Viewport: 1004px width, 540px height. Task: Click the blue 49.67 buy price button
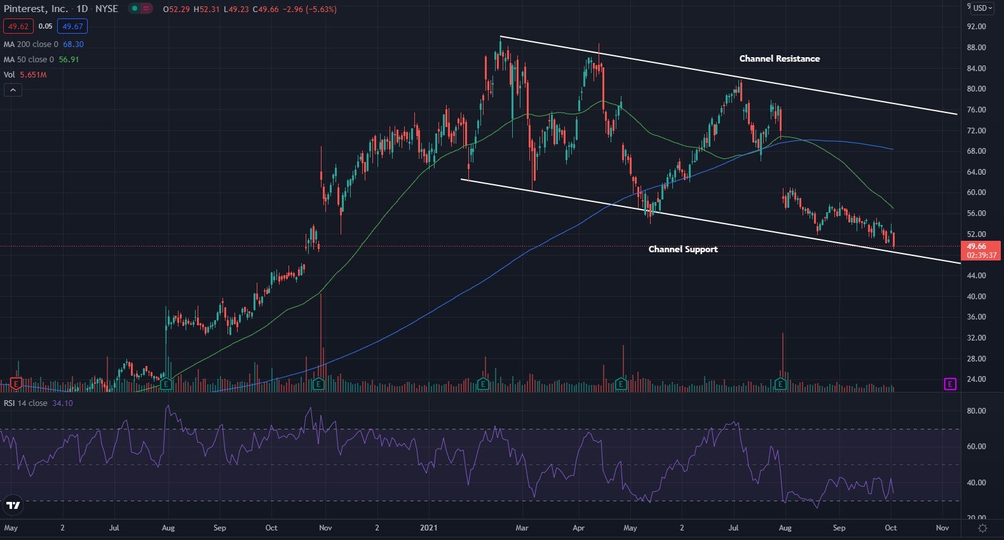[x=72, y=26]
